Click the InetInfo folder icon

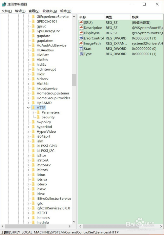(33, 222)
